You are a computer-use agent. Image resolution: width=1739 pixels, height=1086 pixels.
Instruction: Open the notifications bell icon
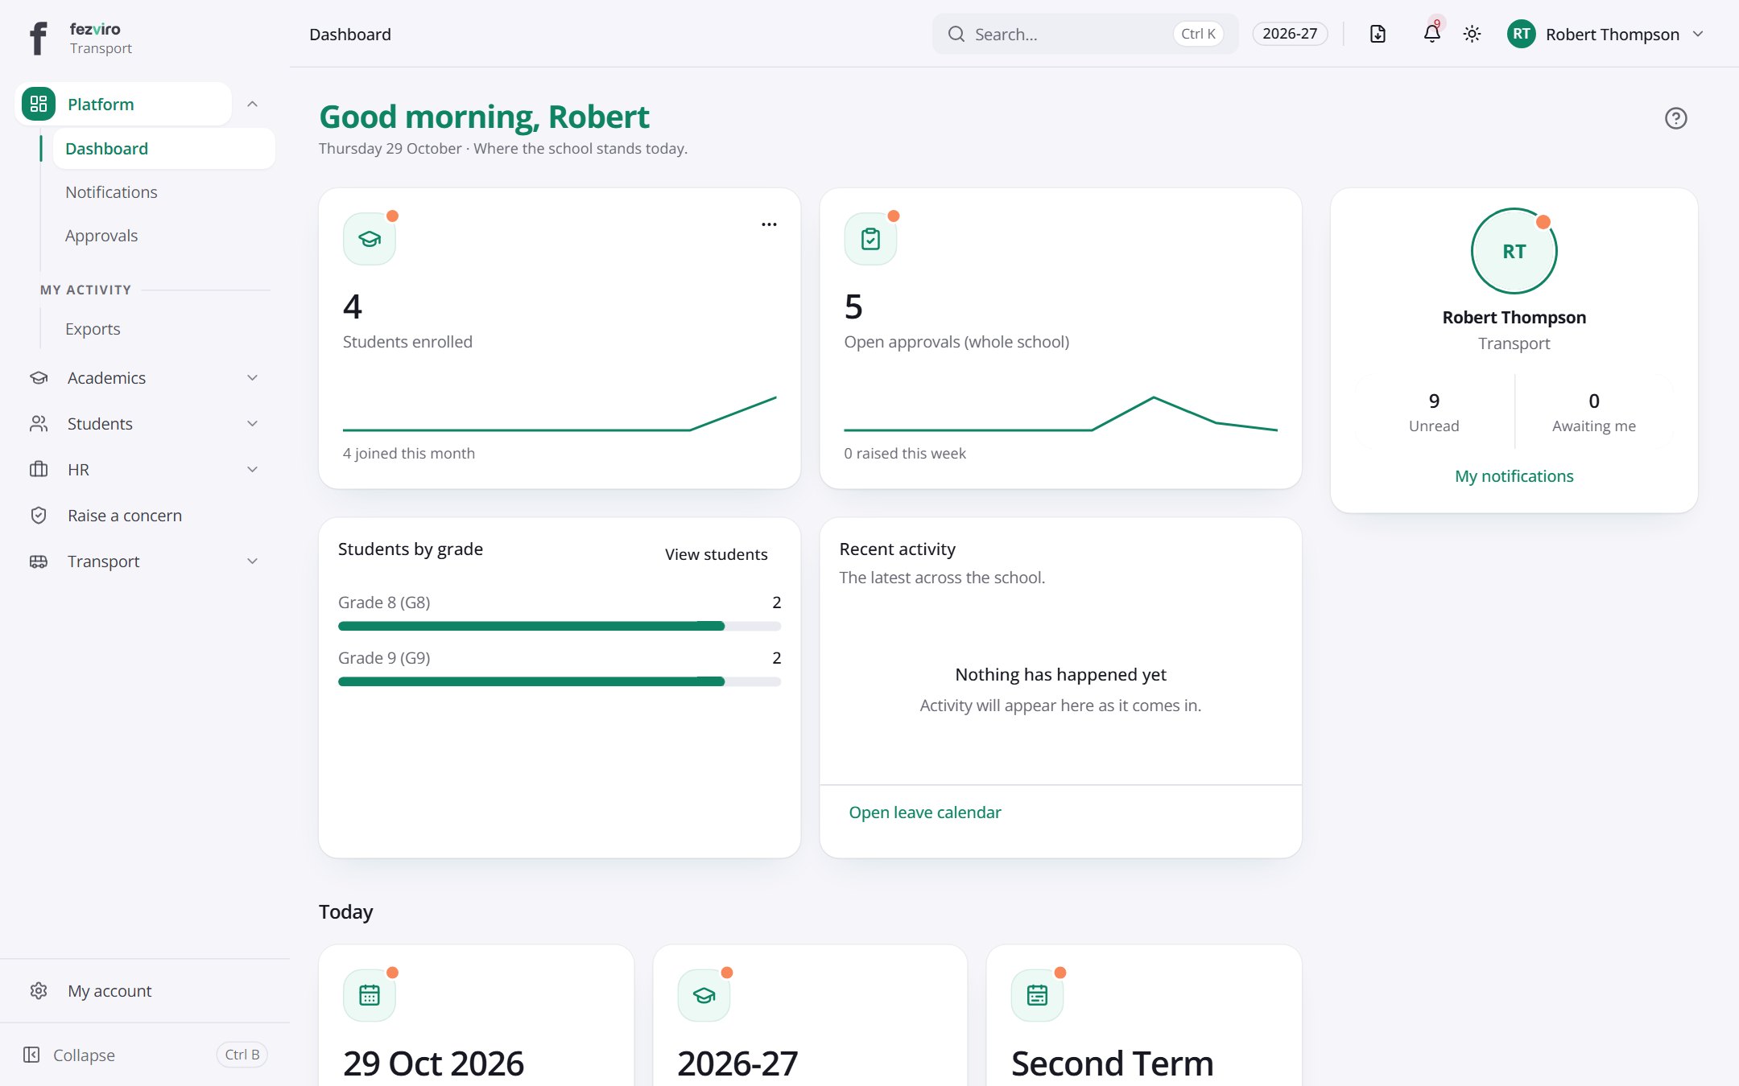coord(1431,34)
